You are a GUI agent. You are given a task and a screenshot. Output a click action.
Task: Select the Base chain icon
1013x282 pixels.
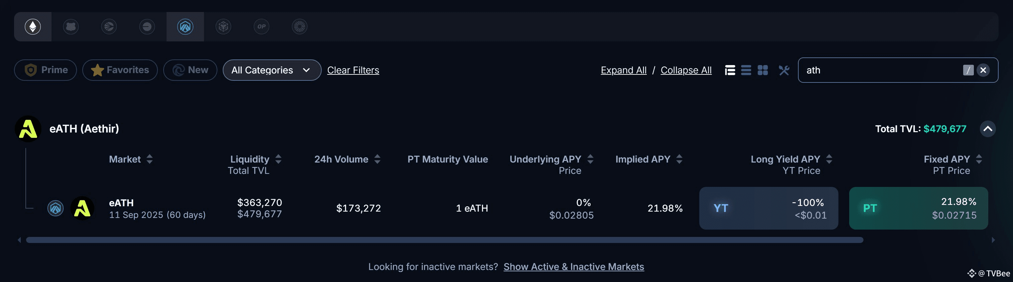tap(147, 27)
